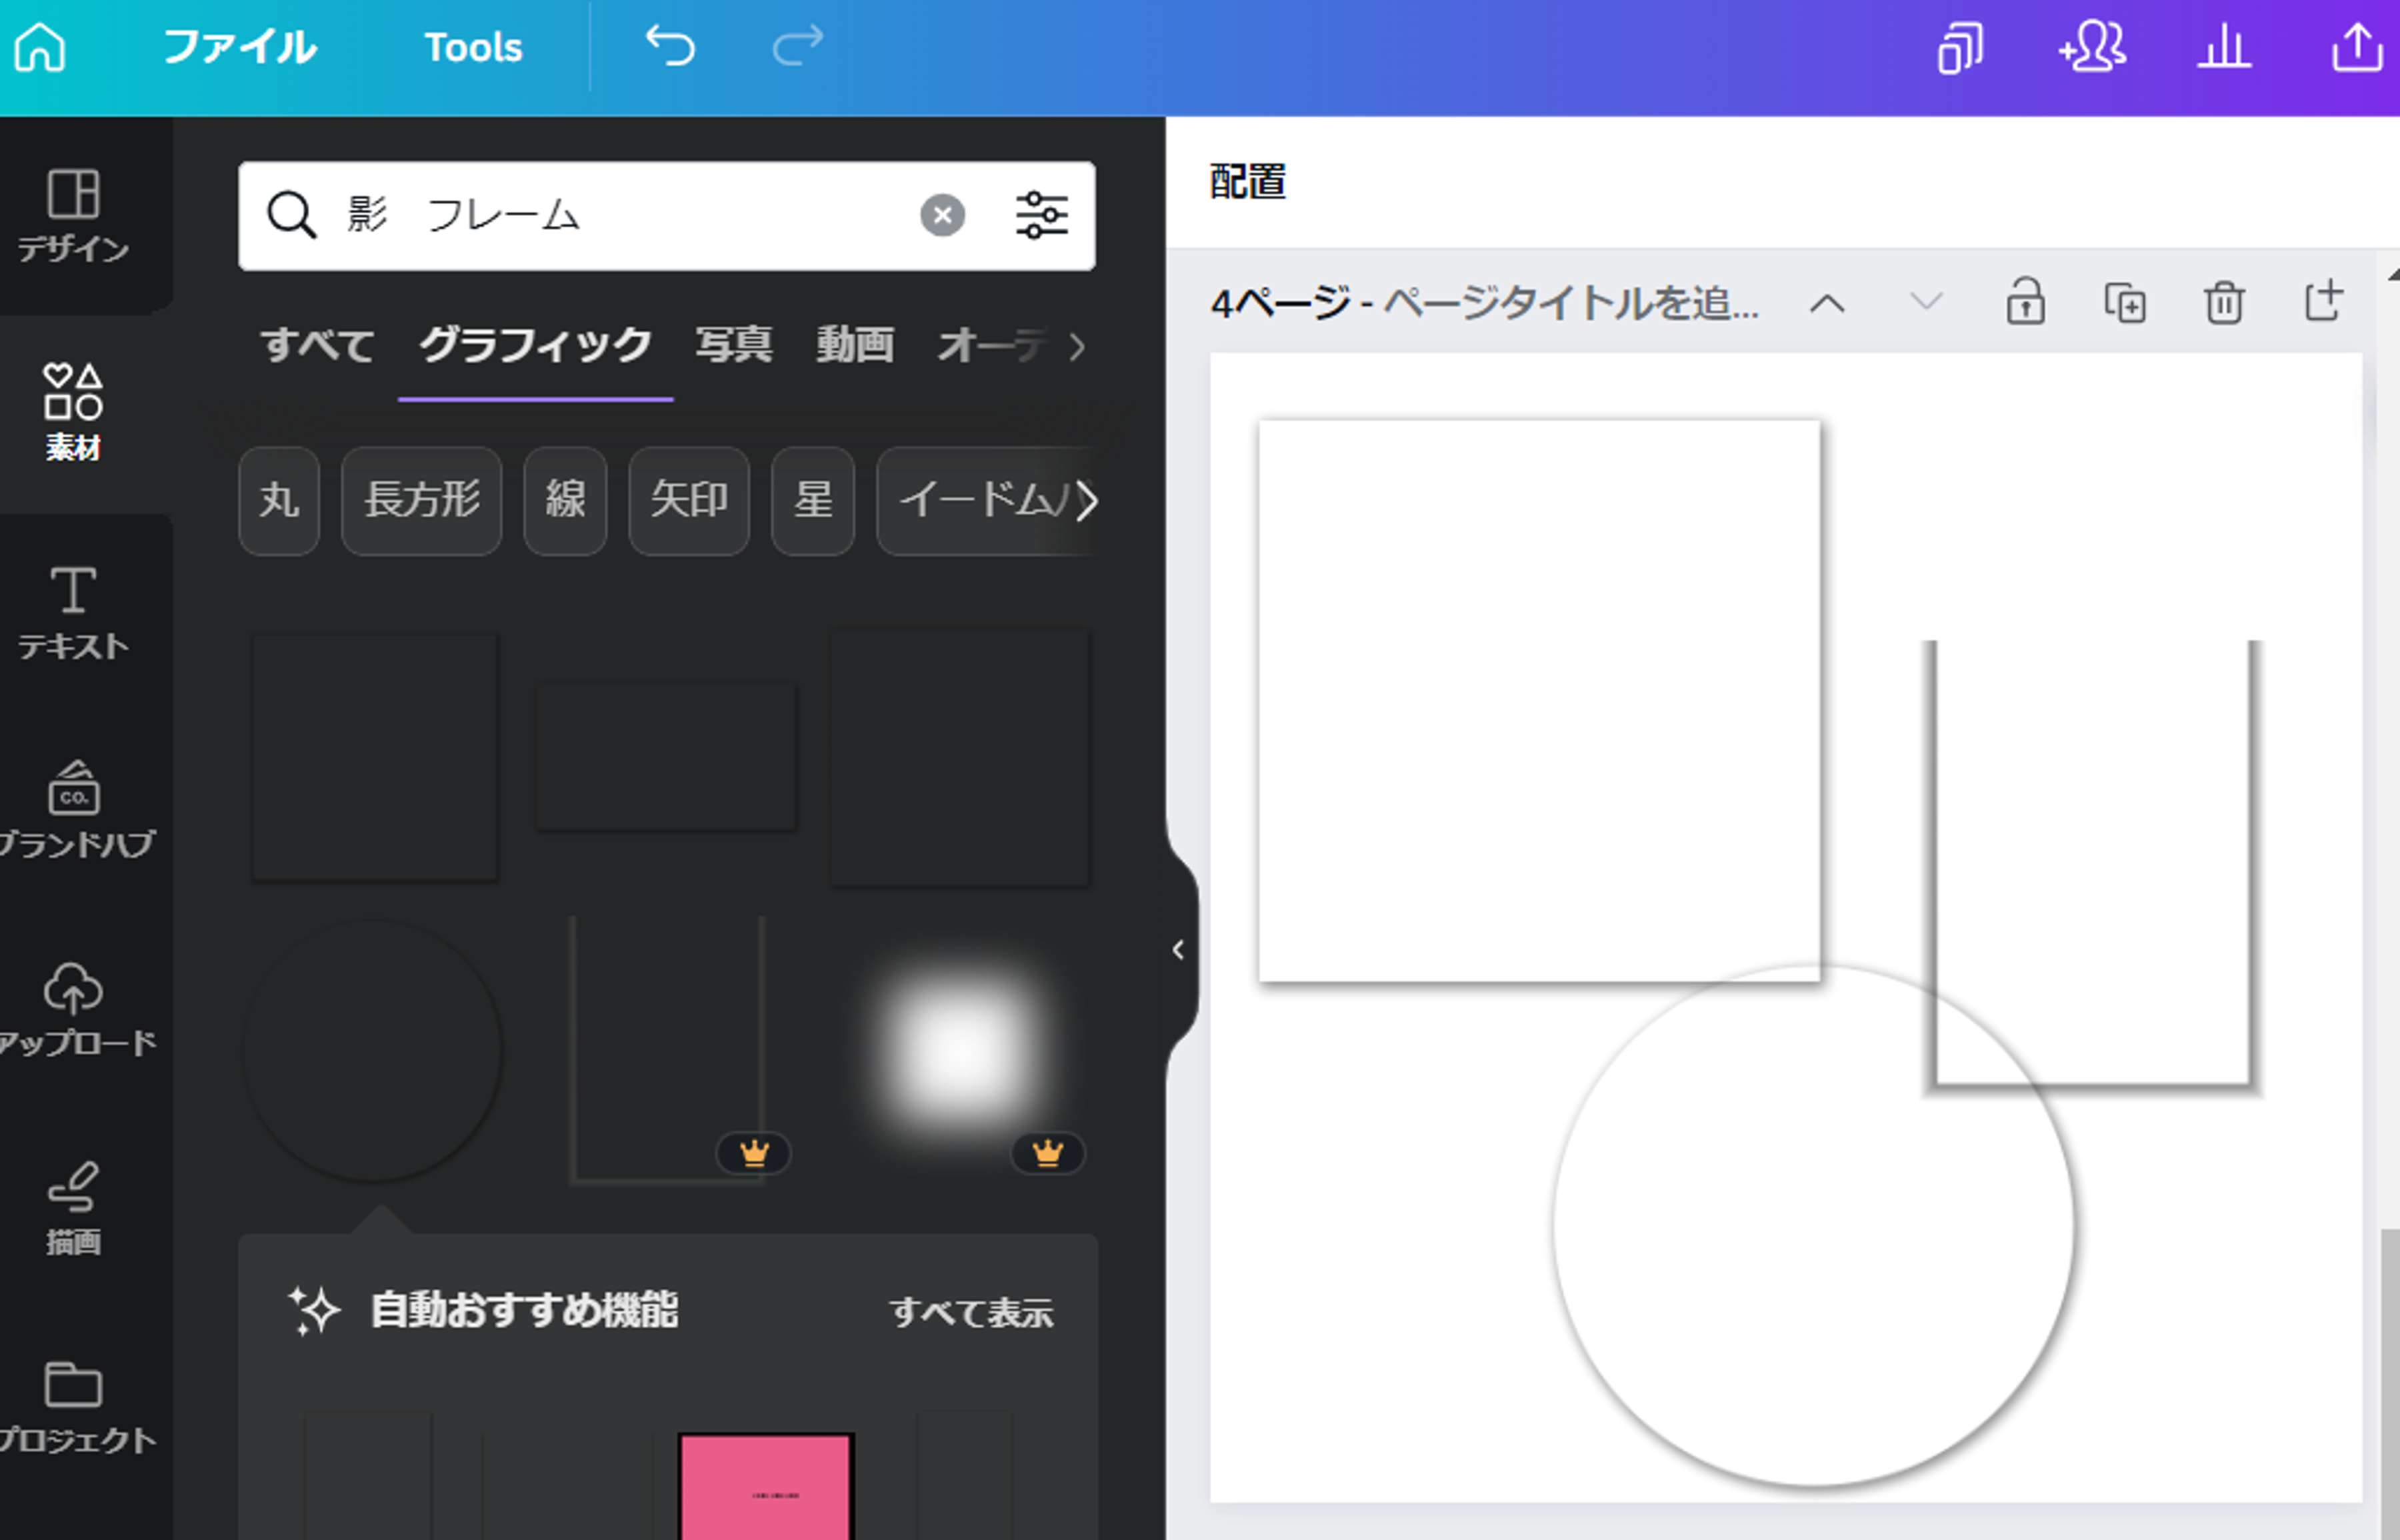Image resolution: width=2400 pixels, height=1540 pixels.
Task: Click すべて表示 in auto recommendations
Action: [971, 1312]
